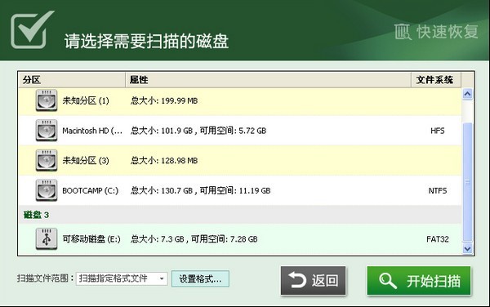The image size is (490, 307).
Task: Click the Macintosh HD drive icon
Action: click(47, 131)
